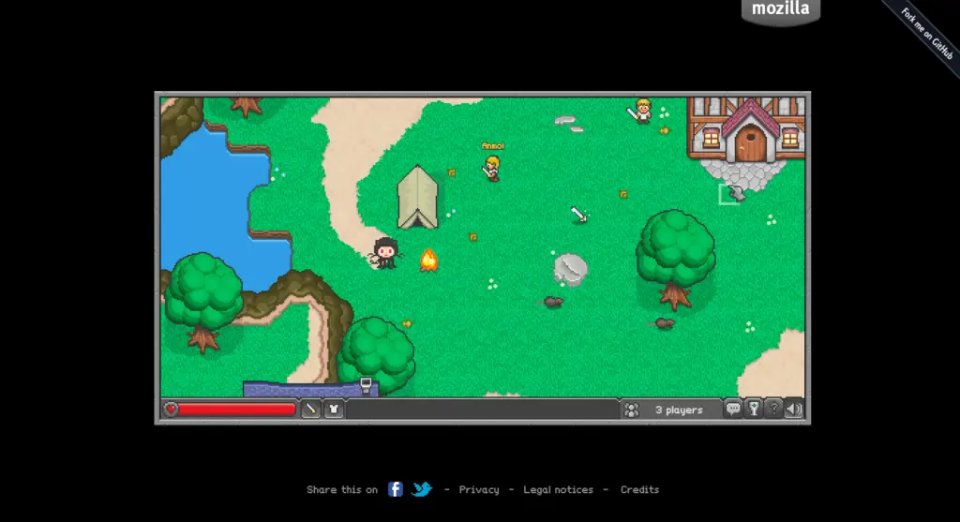The width and height of the screenshot is (960, 522).
Task: Share on Facebook icon
Action: pos(396,489)
